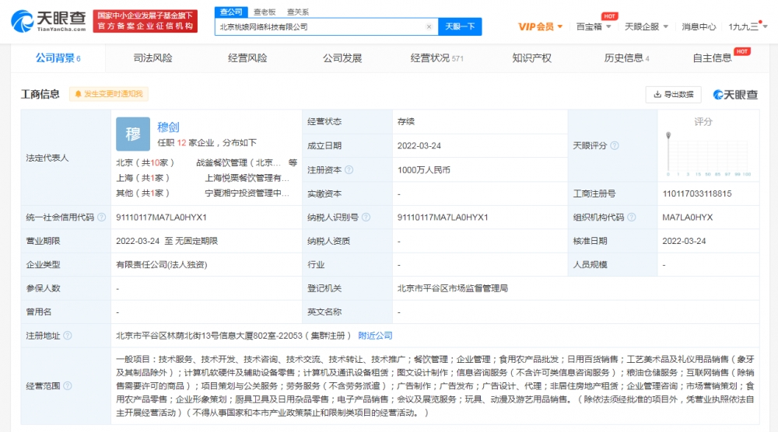Click the 穆 avatar of the legal representative
The image size is (778, 432).
133,134
